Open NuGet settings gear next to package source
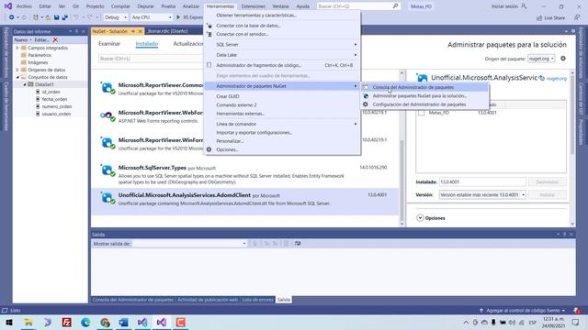 click(563, 59)
